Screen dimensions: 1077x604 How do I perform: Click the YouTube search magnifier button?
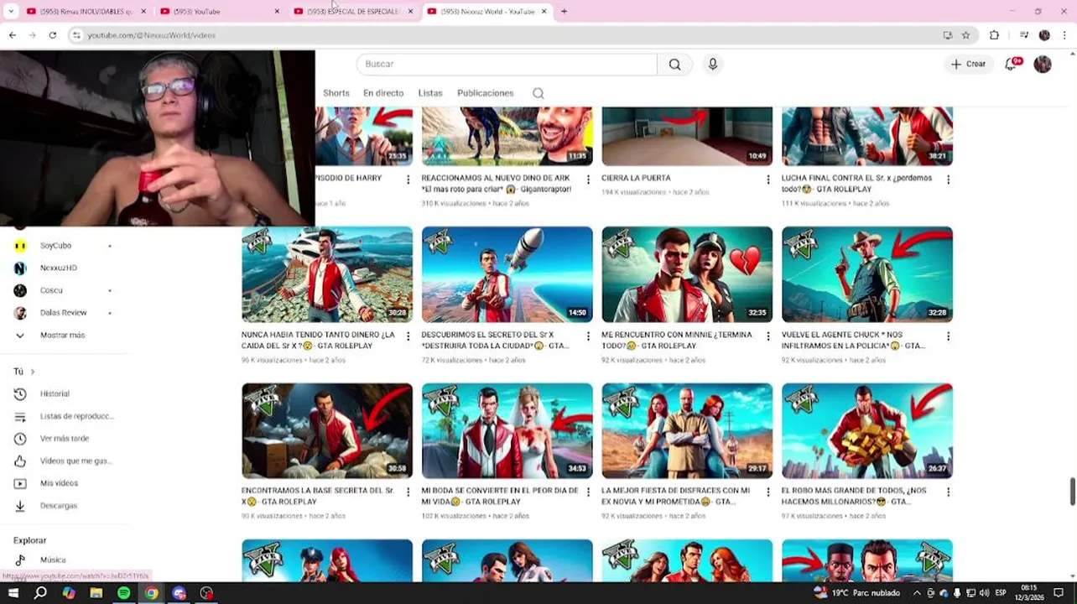coord(674,65)
